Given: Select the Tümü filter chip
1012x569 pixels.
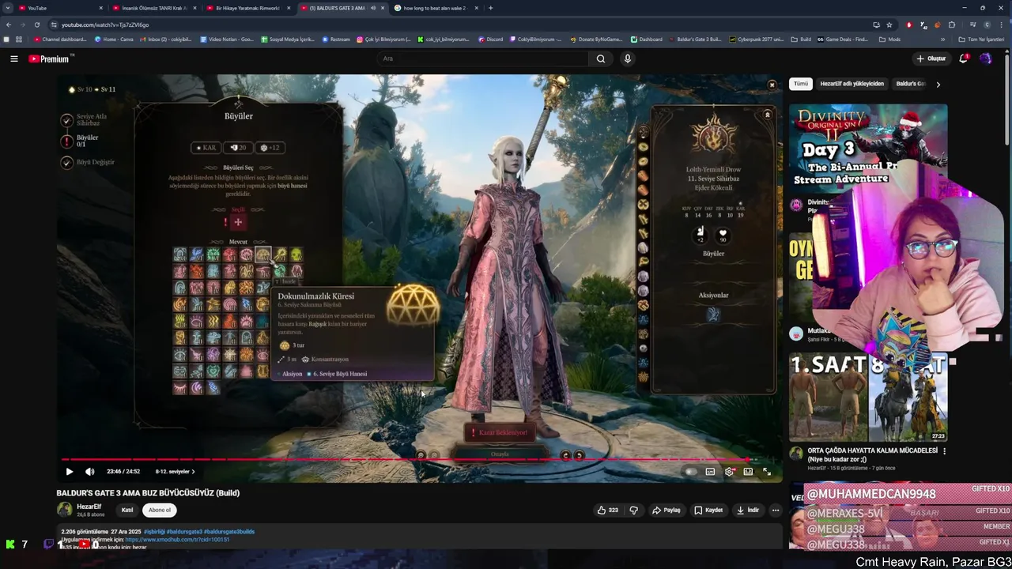Looking at the screenshot, I should 801,84.
